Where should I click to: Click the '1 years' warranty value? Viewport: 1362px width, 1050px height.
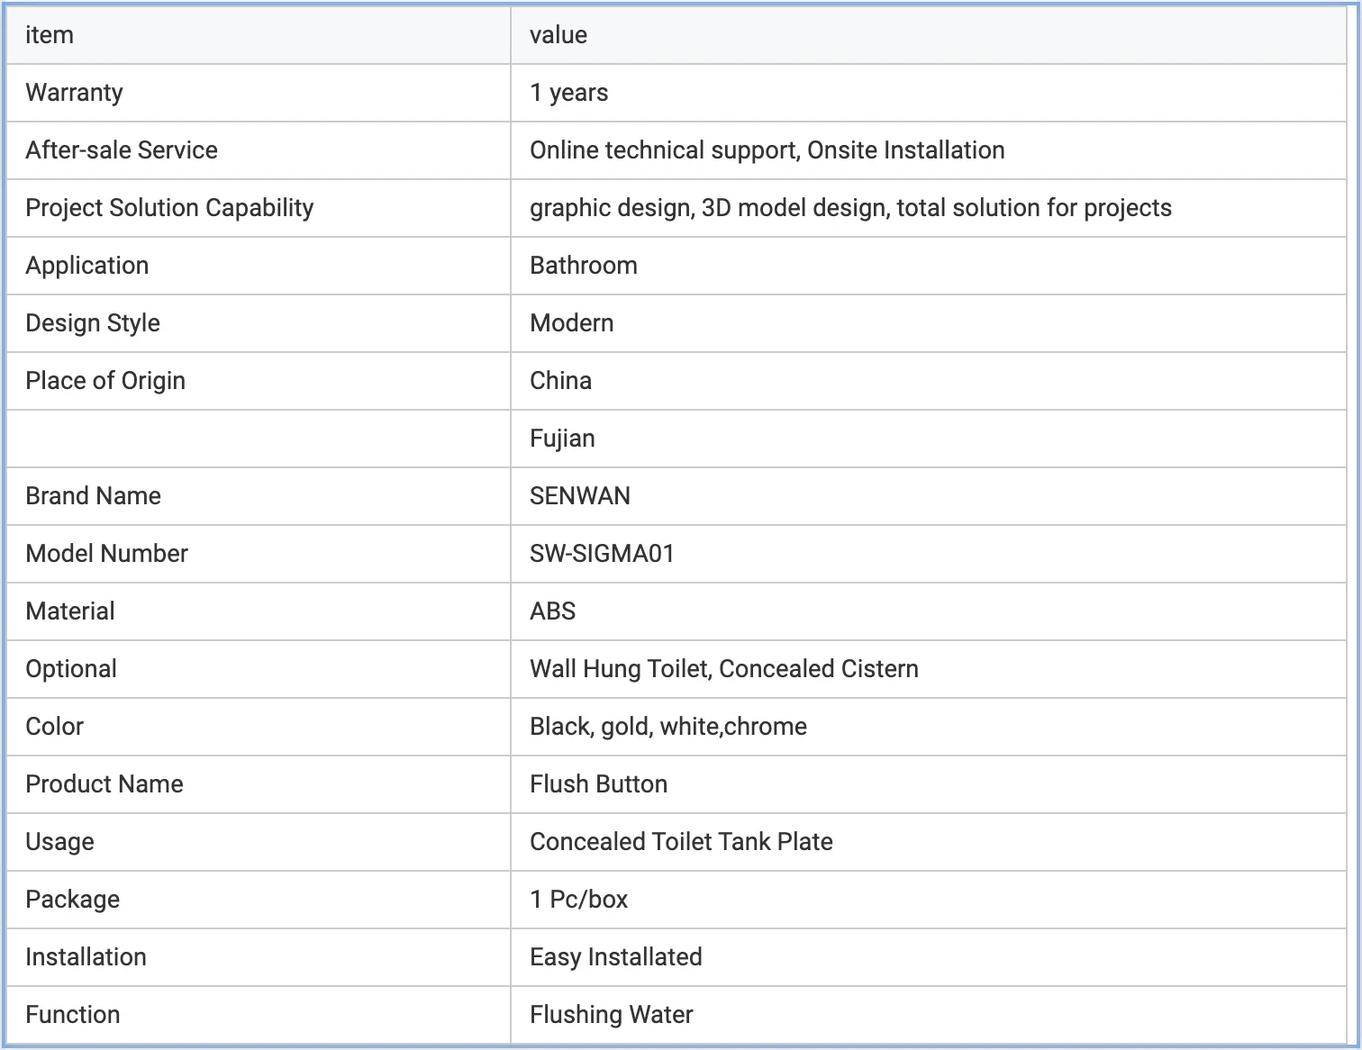coord(568,93)
